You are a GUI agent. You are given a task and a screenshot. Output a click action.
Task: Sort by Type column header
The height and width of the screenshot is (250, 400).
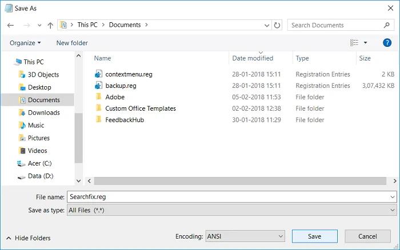[302, 58]
